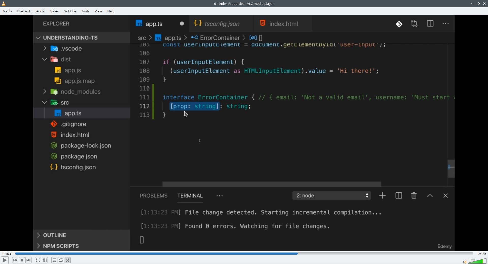Click the VLC play button
This screenshot has width=488, height=264.
[x=5, y=260]
